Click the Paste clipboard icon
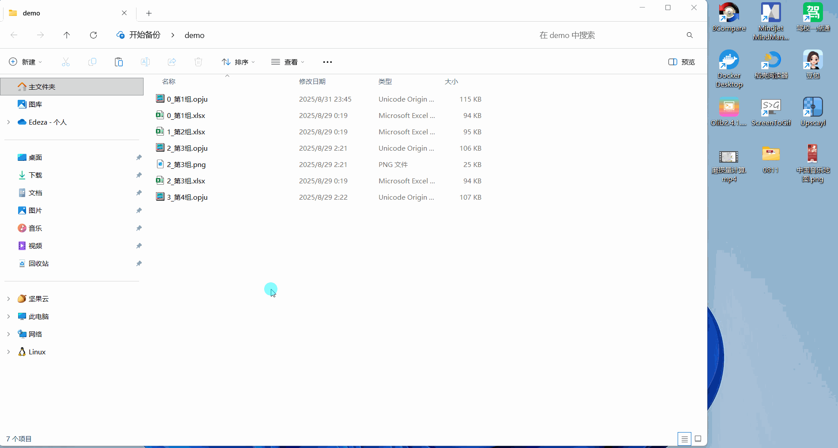 click(x=118, y=62)
